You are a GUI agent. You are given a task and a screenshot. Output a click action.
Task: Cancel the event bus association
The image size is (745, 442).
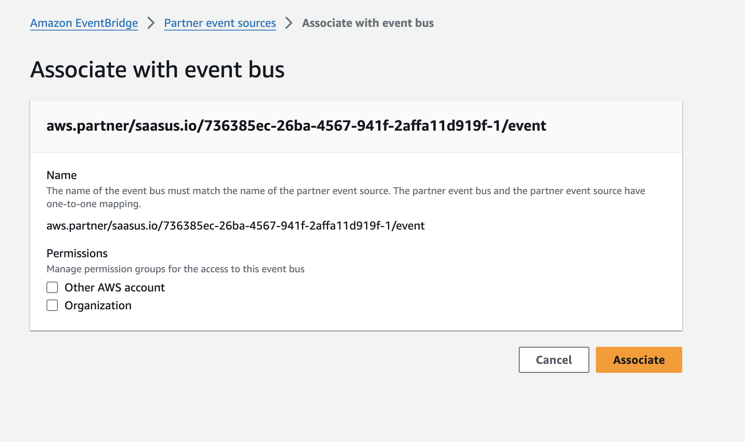click(554, 360)
